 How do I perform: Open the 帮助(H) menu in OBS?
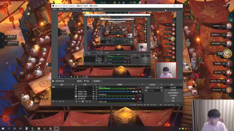[x=101, y=9]
